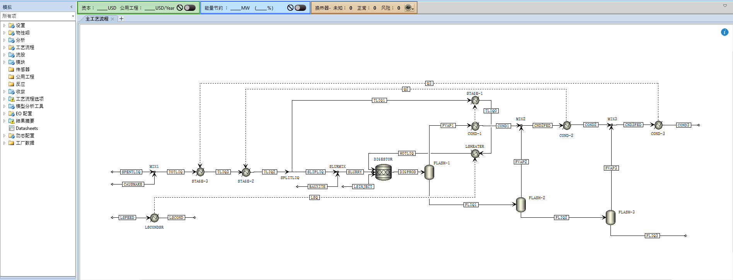Select the FLASH-3 vessel icon
Image resolution: width=733 pixels, height=280 pixels.
610,217
